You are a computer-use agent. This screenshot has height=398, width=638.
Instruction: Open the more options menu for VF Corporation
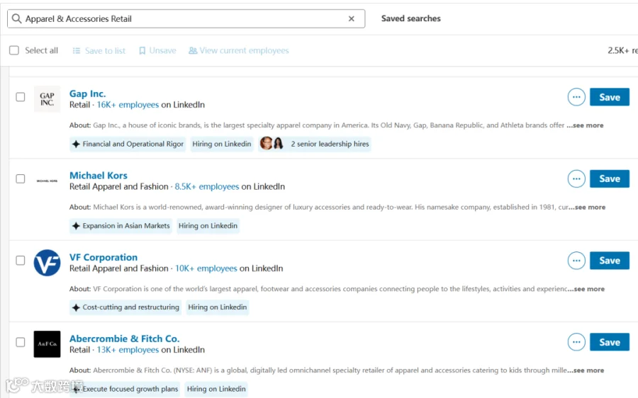tap(576, 261)
